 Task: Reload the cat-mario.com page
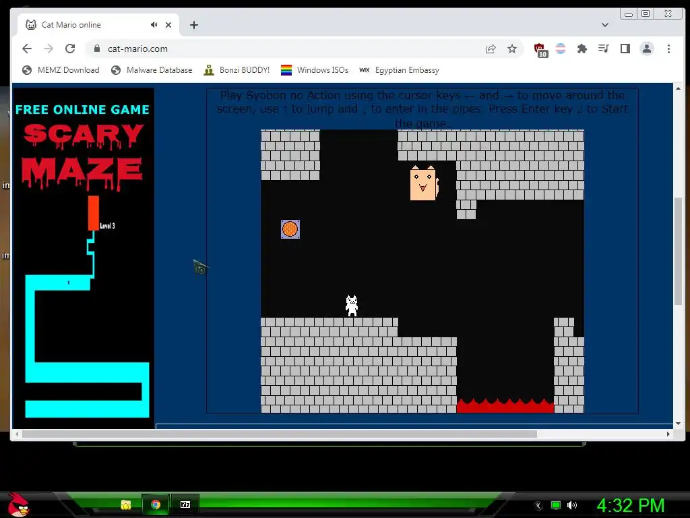pos(70,49)
